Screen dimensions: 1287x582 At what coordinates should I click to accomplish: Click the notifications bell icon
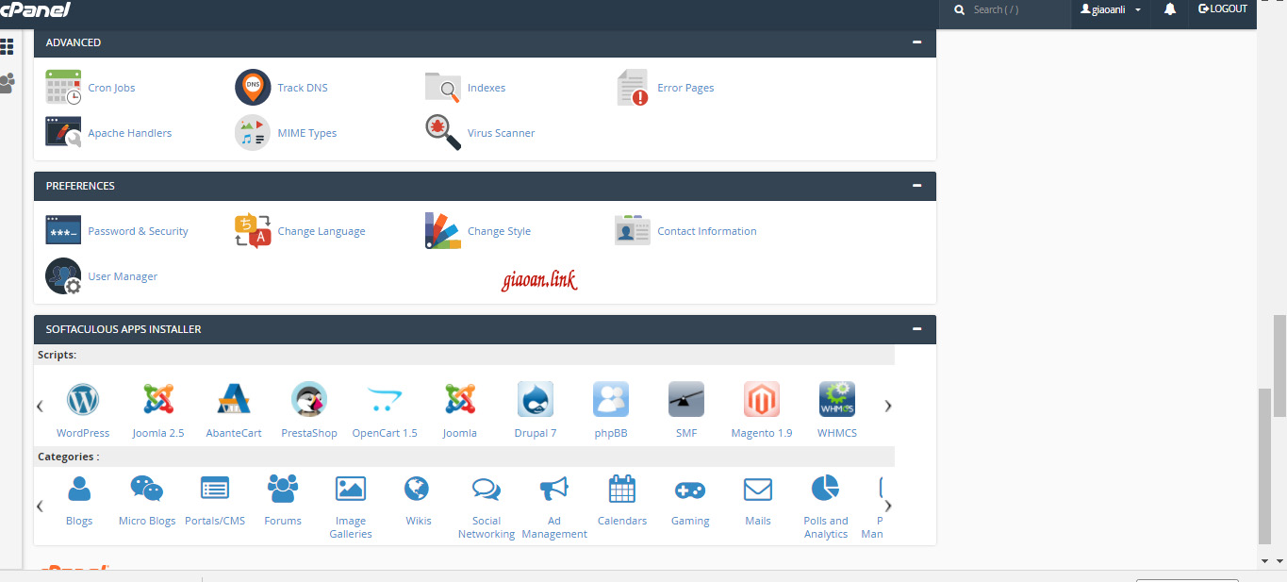pos(1170,9)
